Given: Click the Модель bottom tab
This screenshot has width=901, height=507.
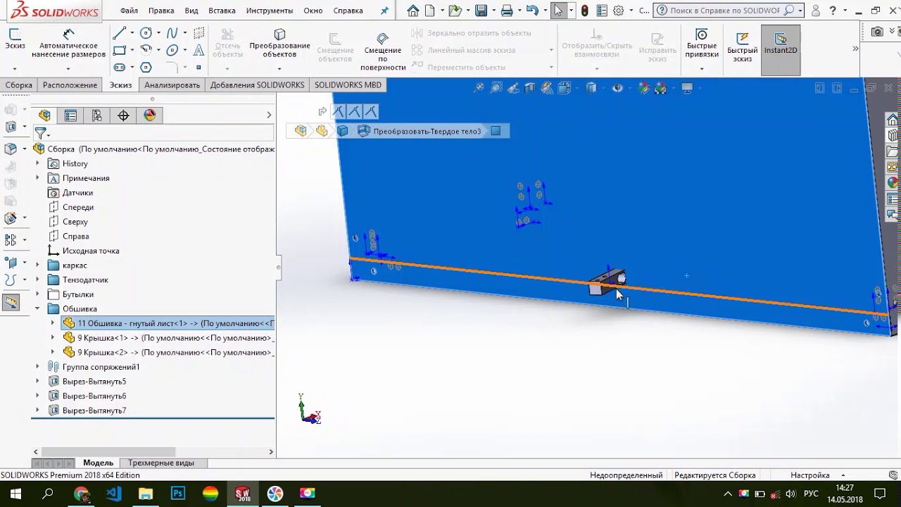Looking at the screenshot, I should tap(98, 463).
